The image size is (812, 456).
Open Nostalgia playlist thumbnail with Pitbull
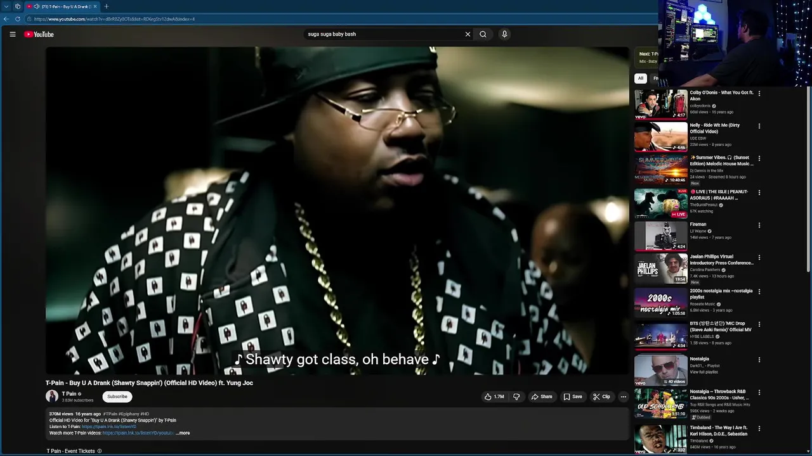pos(661,370)
